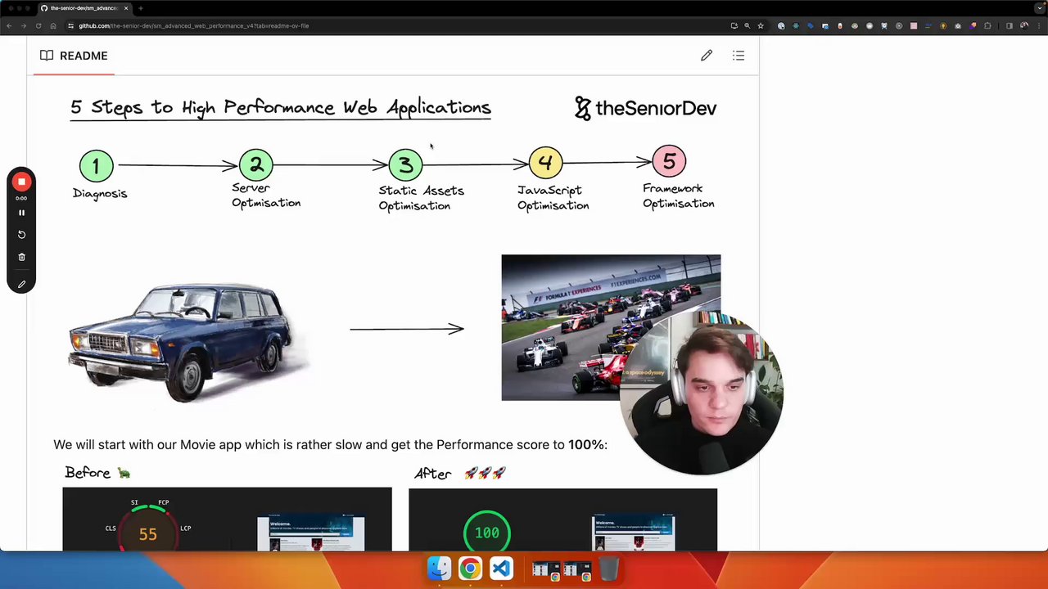The width and height of the screenshot is (1048, 589).
Task: Click the 'Before' label
Action: click(88, 473)
